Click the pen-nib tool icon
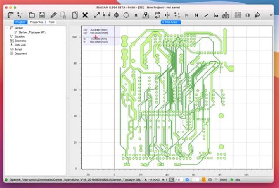 tap(257, 15)
